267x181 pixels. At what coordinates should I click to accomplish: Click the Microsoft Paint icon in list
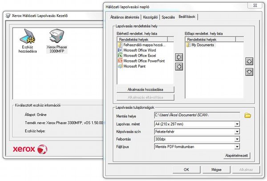120,66
